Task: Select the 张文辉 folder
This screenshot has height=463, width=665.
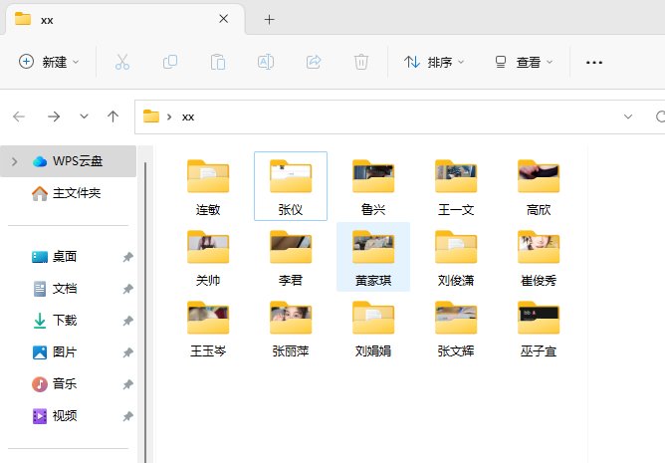Action: (456, 329)
